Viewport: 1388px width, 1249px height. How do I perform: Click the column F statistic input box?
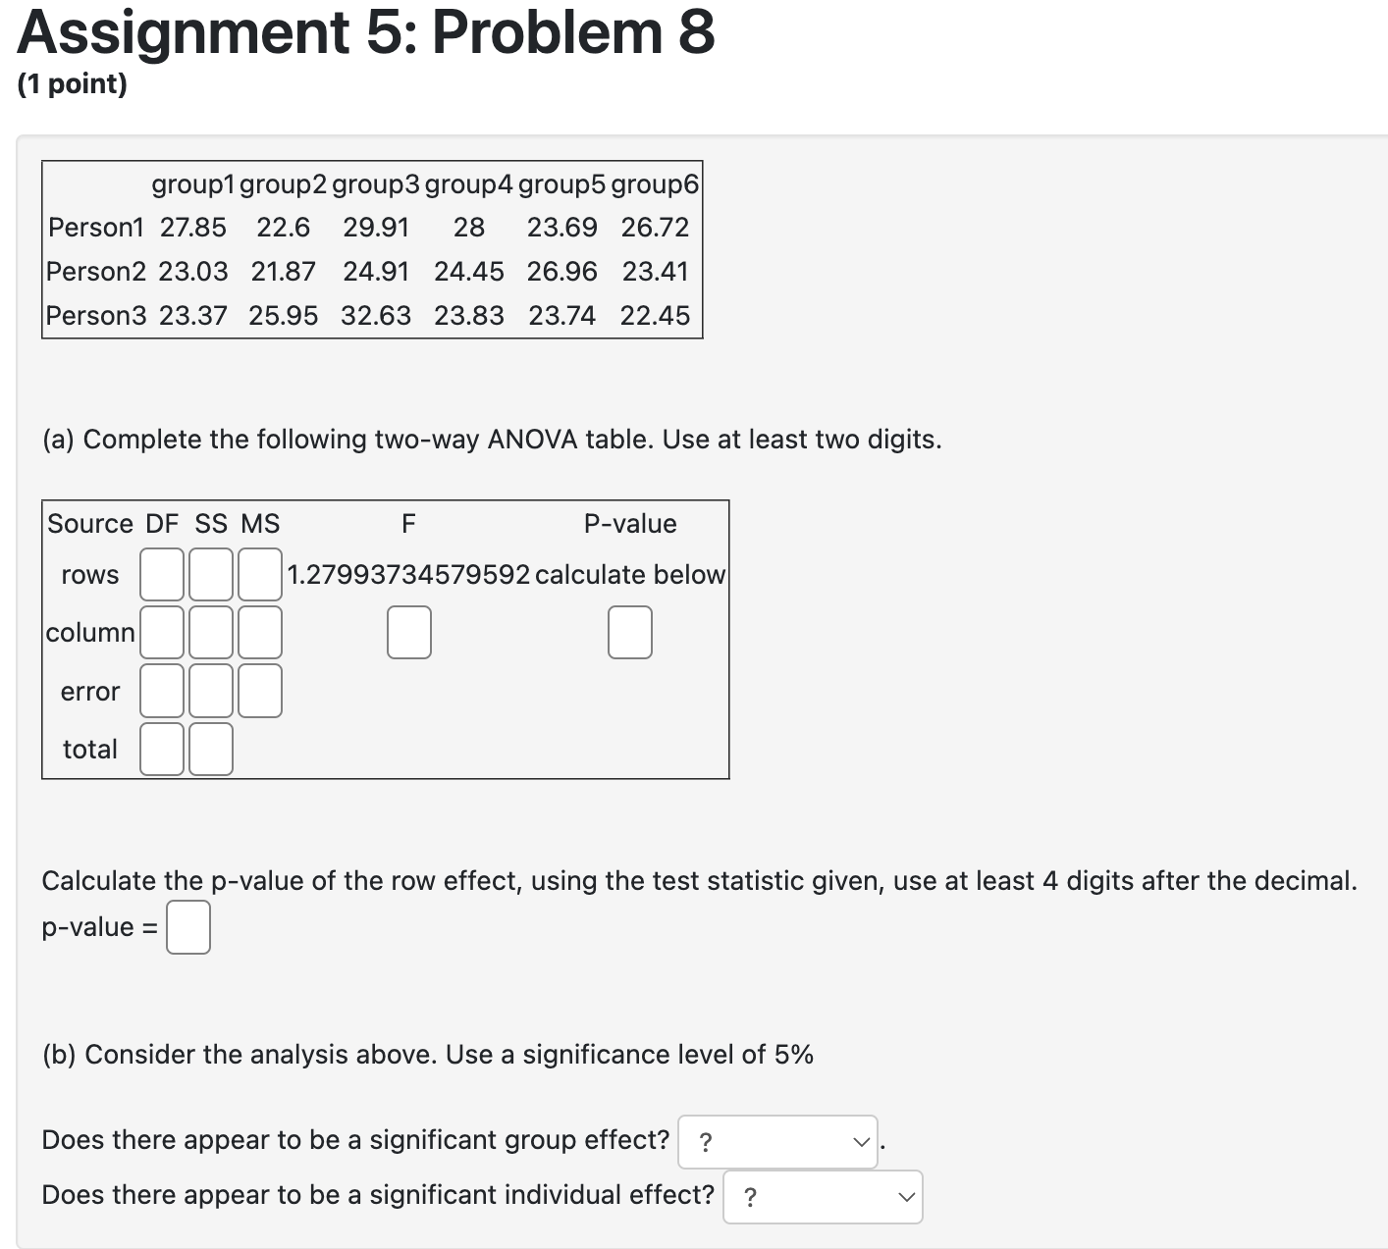click(408, 633)
